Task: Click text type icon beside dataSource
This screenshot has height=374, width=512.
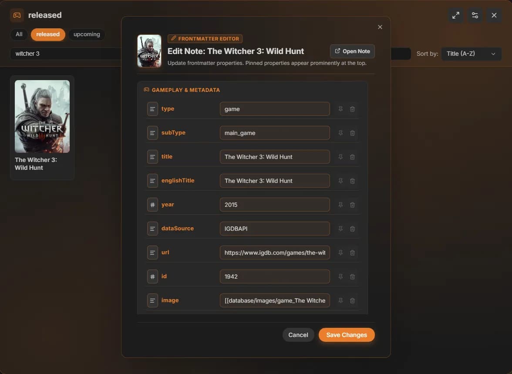Action: [x=152, y=229]
